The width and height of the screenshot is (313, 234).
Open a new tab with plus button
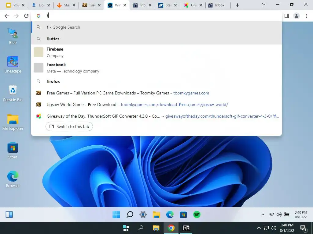click(237, 5)
